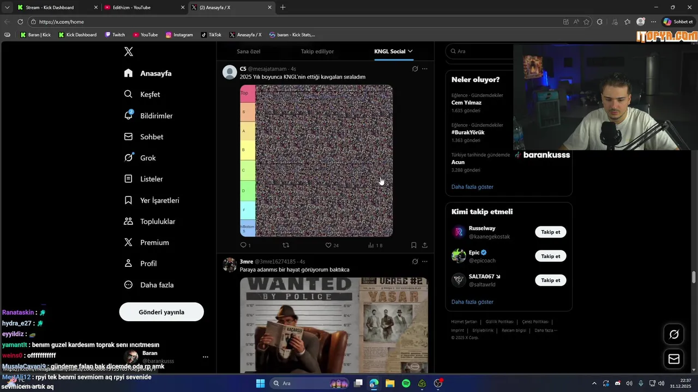
Task: Follow Russelway with Takip et
Action: (550, 232)
